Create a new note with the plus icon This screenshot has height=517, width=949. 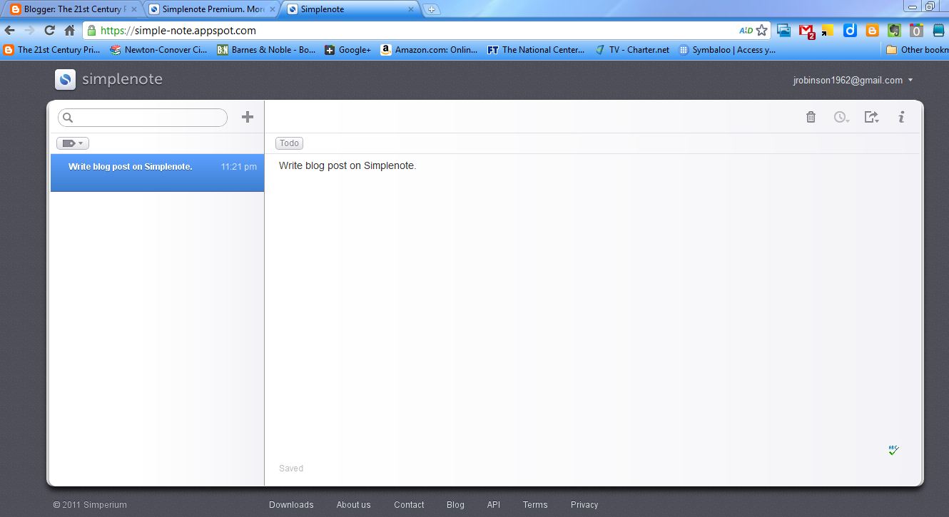pos(247,116)
